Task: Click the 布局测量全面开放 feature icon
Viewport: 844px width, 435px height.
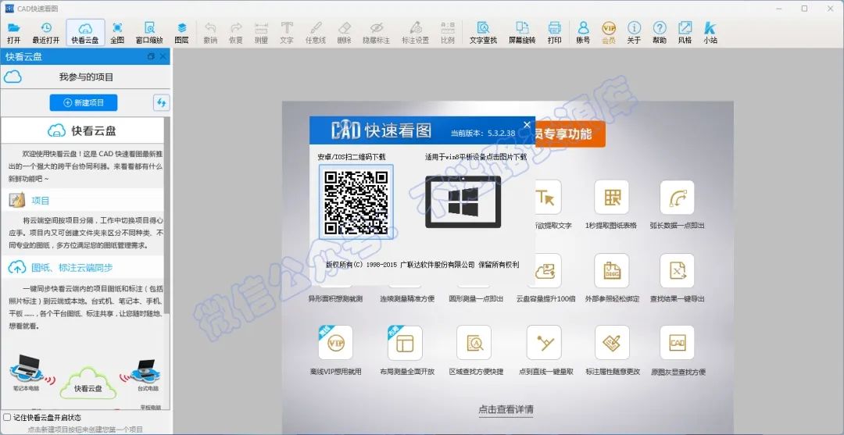Action: coord(405,343)
